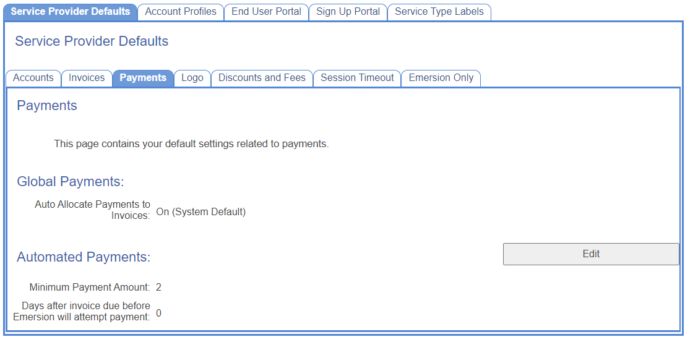Screen dimensions: 685x337
Task: Click the Days after invoice due value 0
Action: 158,314
